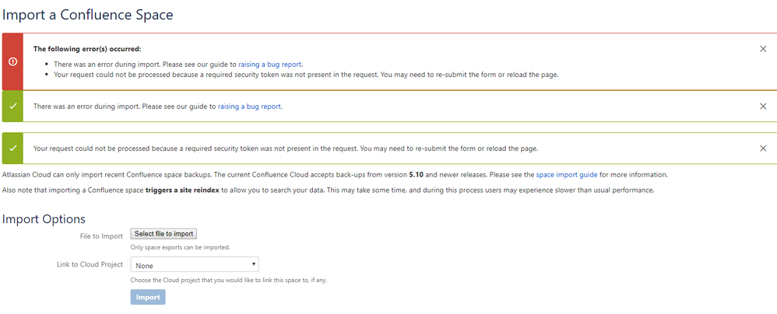Click the checkmark icon beside 'security token' message
The width and height of the screenshot is (777, 314).
tap(13, 148)
